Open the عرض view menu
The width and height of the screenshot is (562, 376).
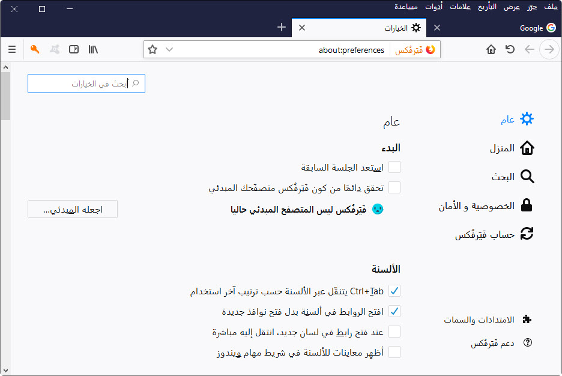click(512, 7)
